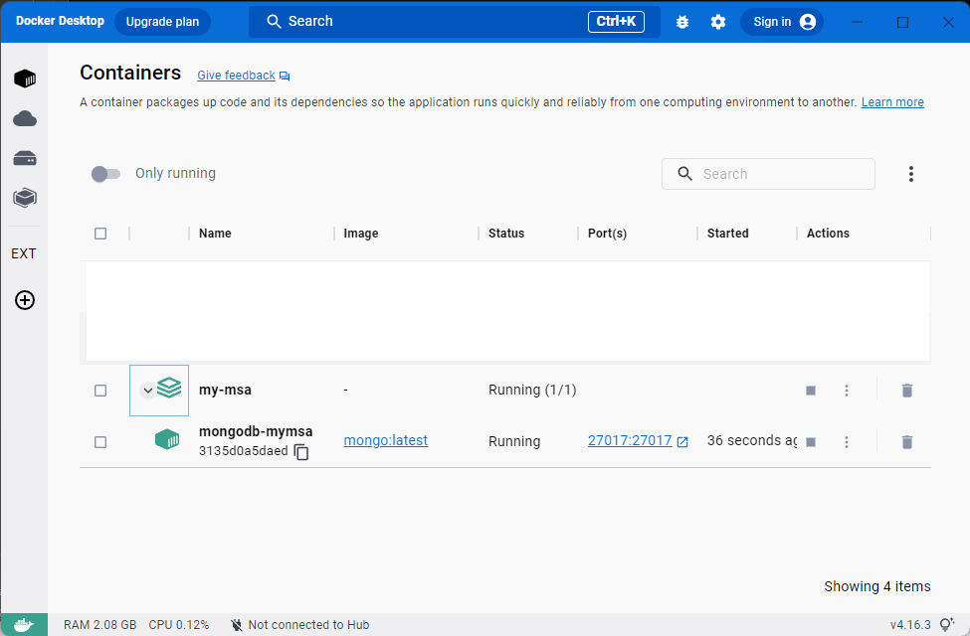
Task: Open more actions for mongodb-mymsa
Action: (847, 442)
